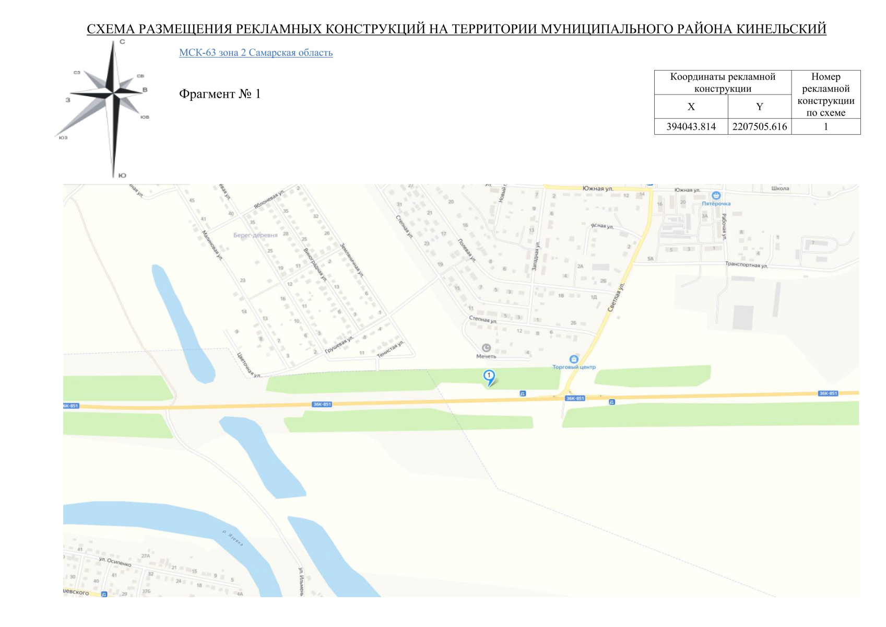Image resolution: width=886 pixels, height=627 pixels.
Task: Click the 36К-851 road shield below Торговый центр
Action: click(x=575, y=398)
